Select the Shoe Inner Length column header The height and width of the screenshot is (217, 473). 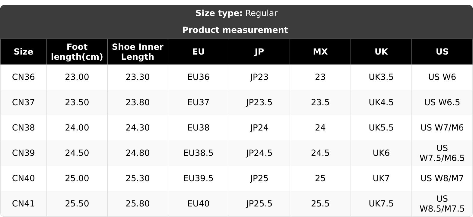(138, 52)
